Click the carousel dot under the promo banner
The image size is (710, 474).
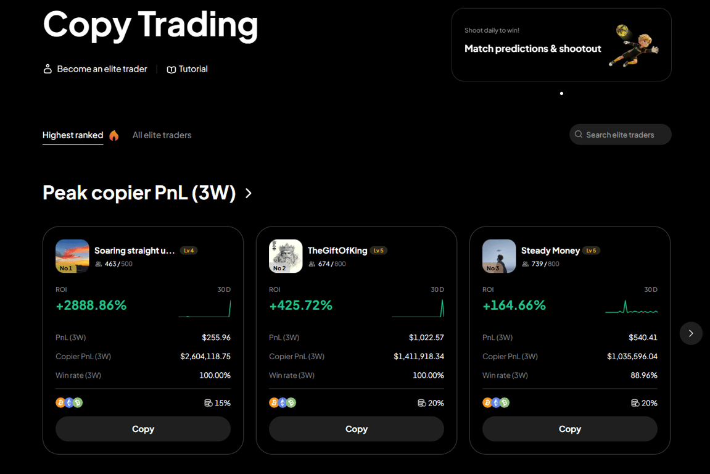coord(561,93)
